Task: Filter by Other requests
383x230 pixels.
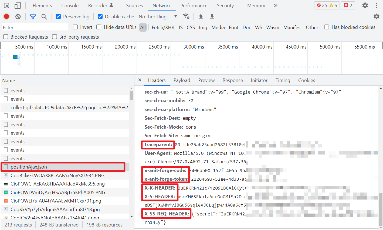Action: (x=312, y=27)
